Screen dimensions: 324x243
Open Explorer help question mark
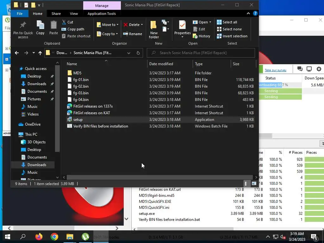point(255,13)
